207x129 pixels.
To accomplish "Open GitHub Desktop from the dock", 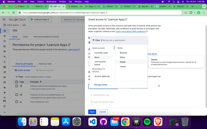I will click(103, 121).
